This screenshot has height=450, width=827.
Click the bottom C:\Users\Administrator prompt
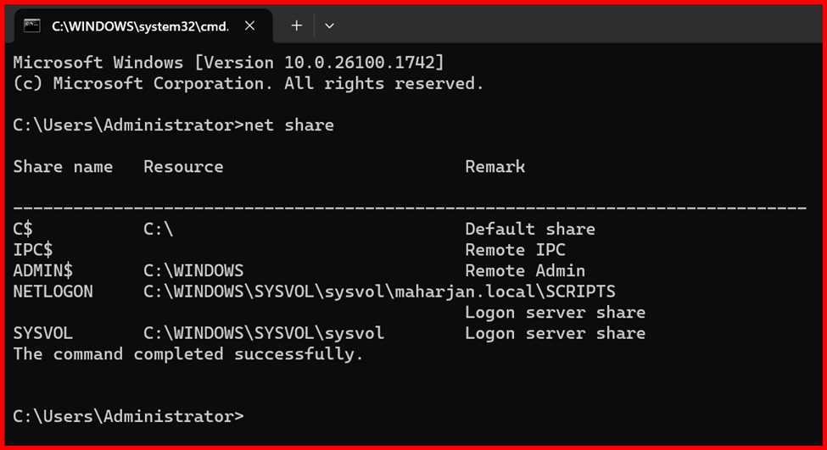[128, 416]
